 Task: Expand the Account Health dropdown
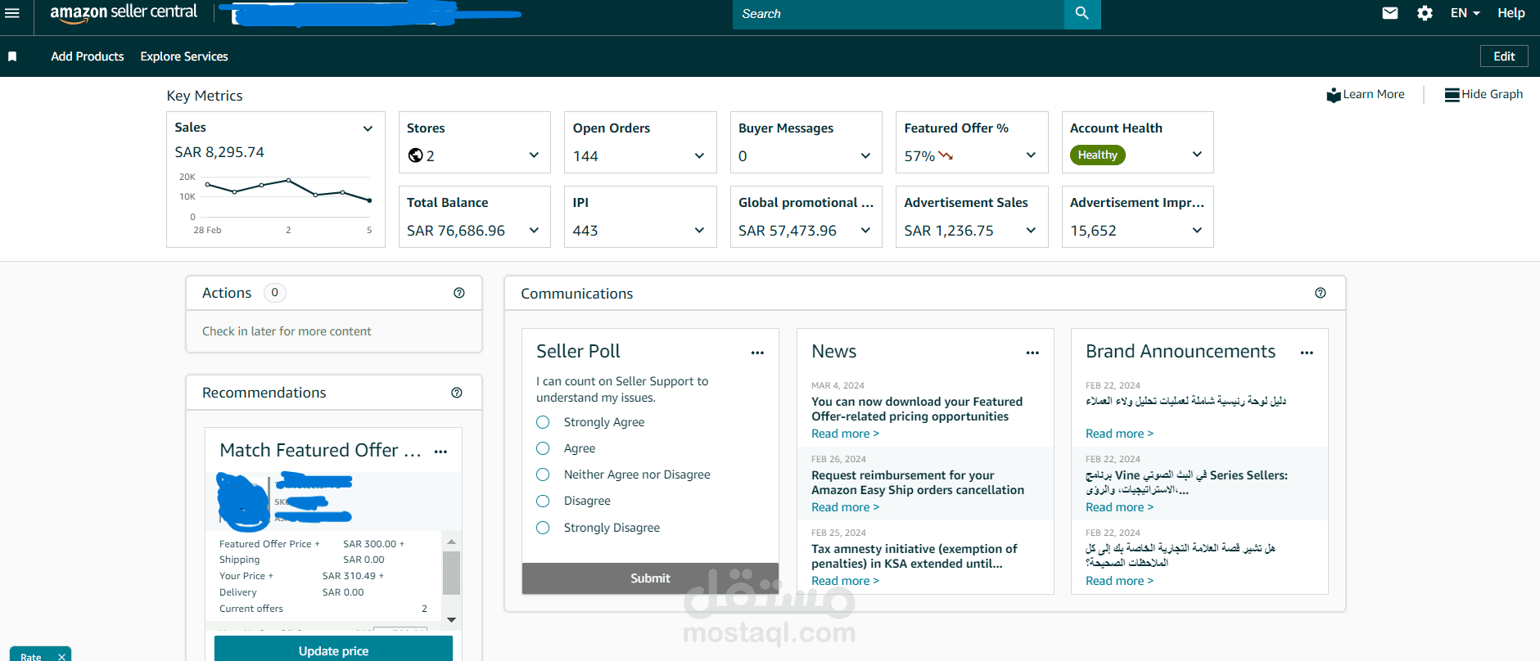tap(1197, 155)
